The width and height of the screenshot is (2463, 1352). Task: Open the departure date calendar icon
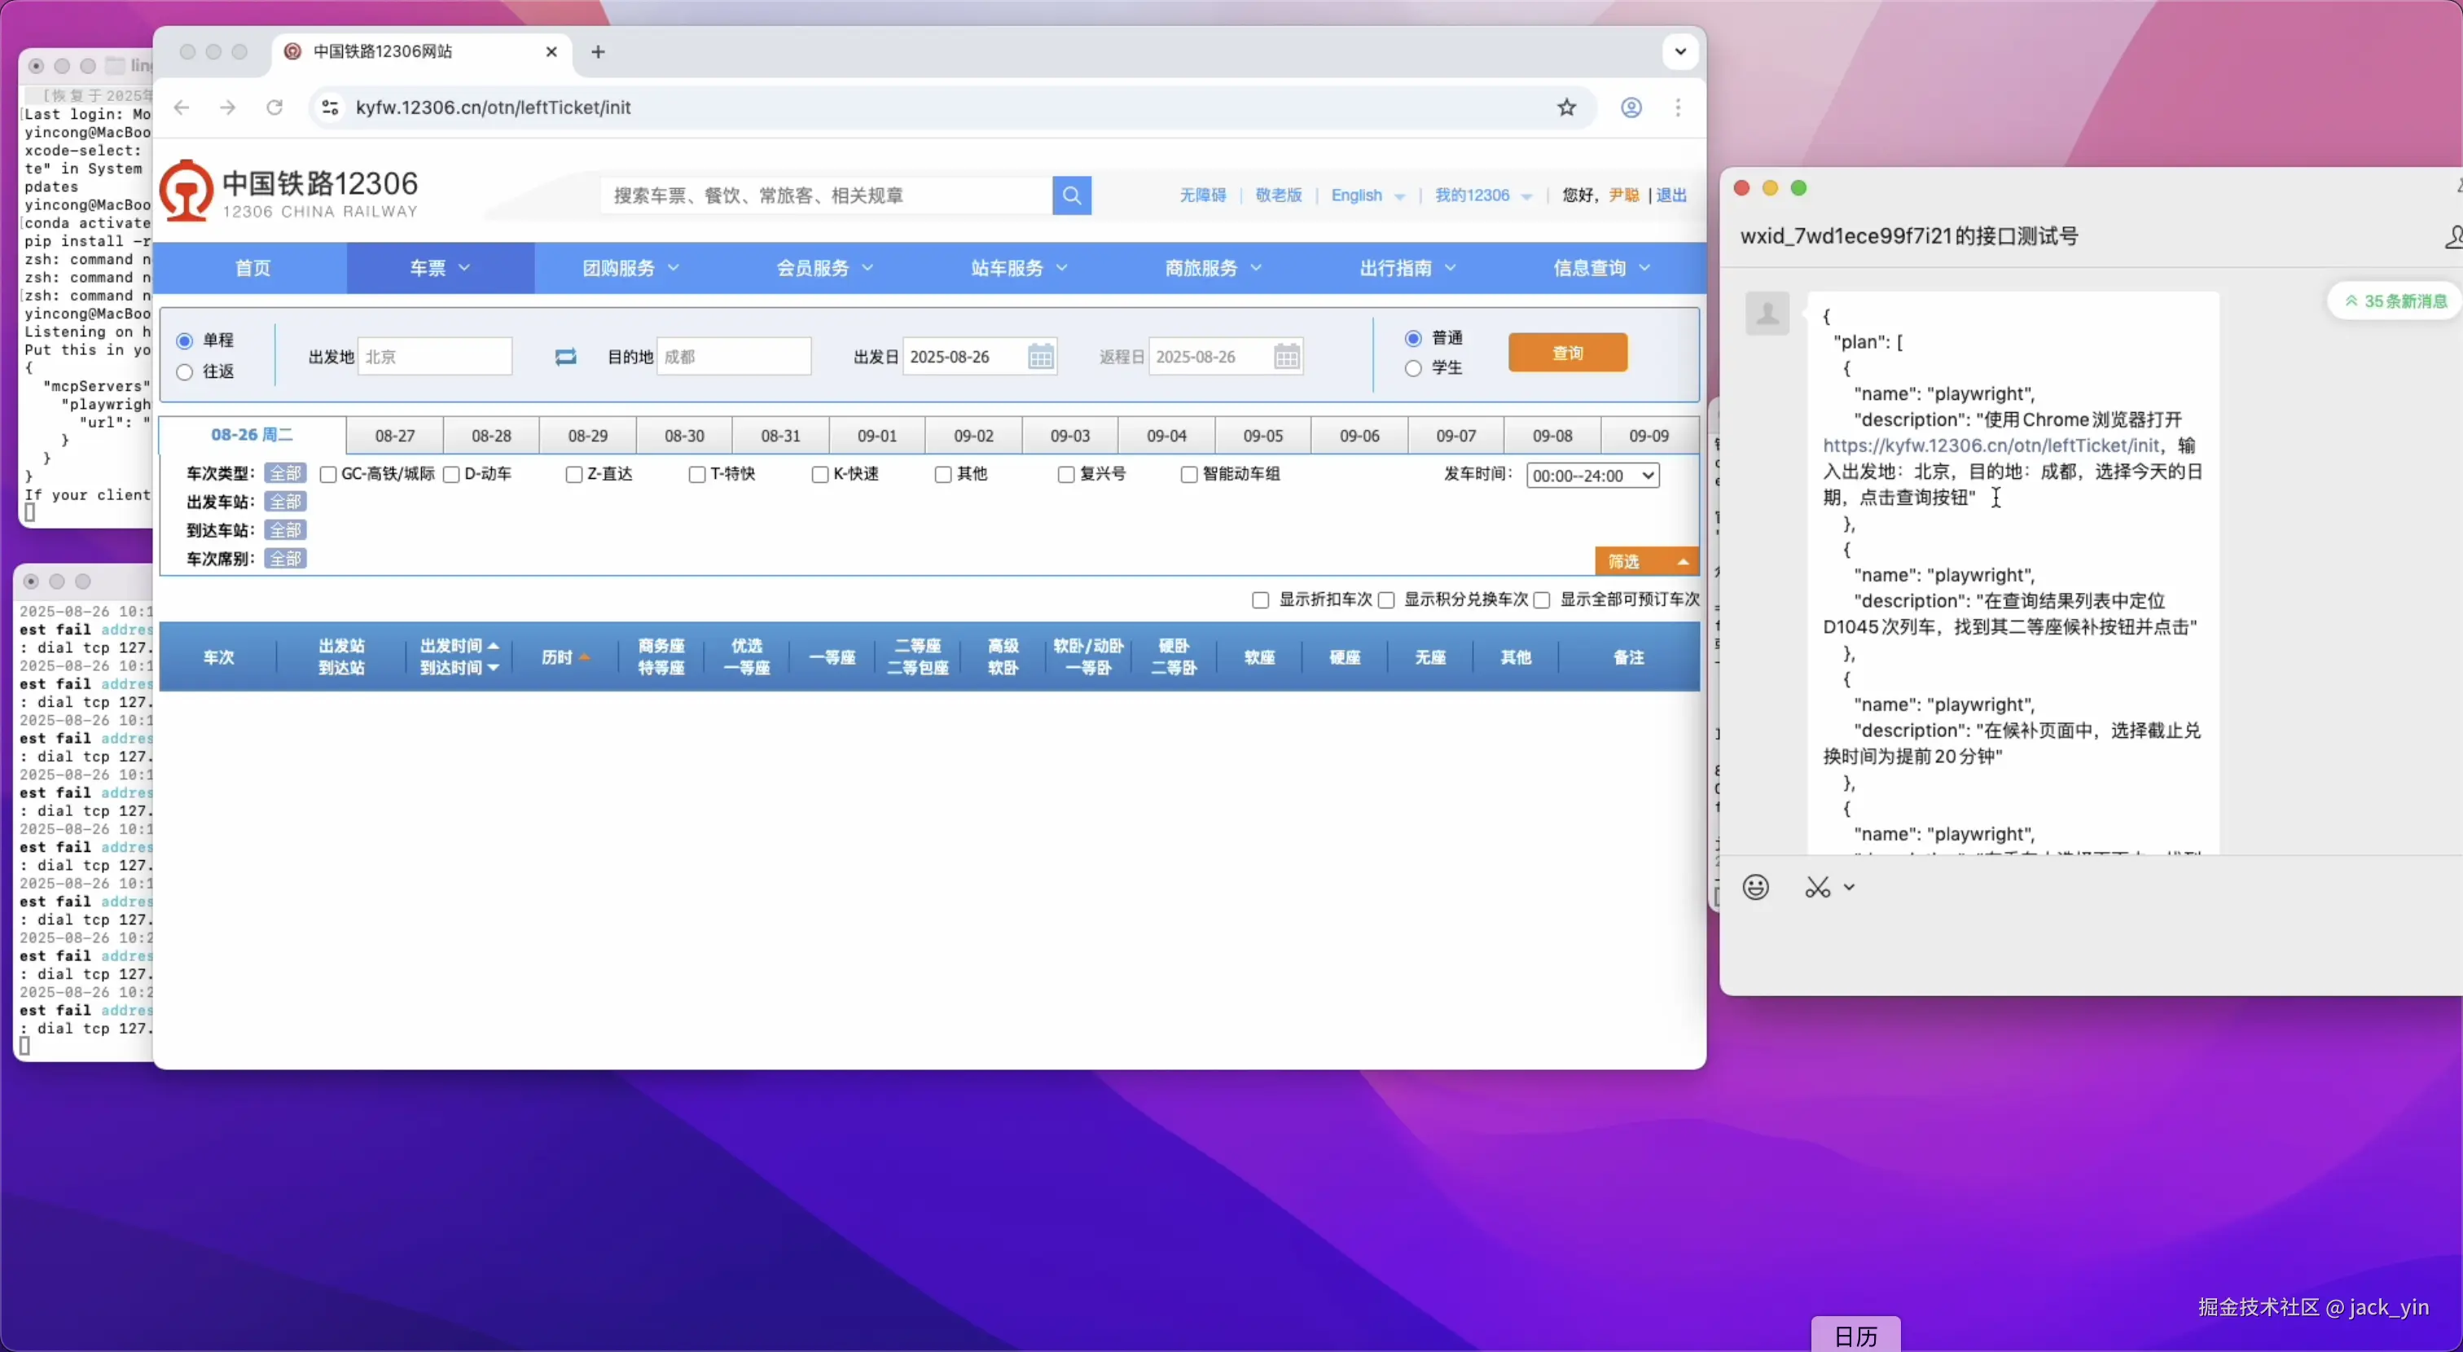click(1040, 357)
